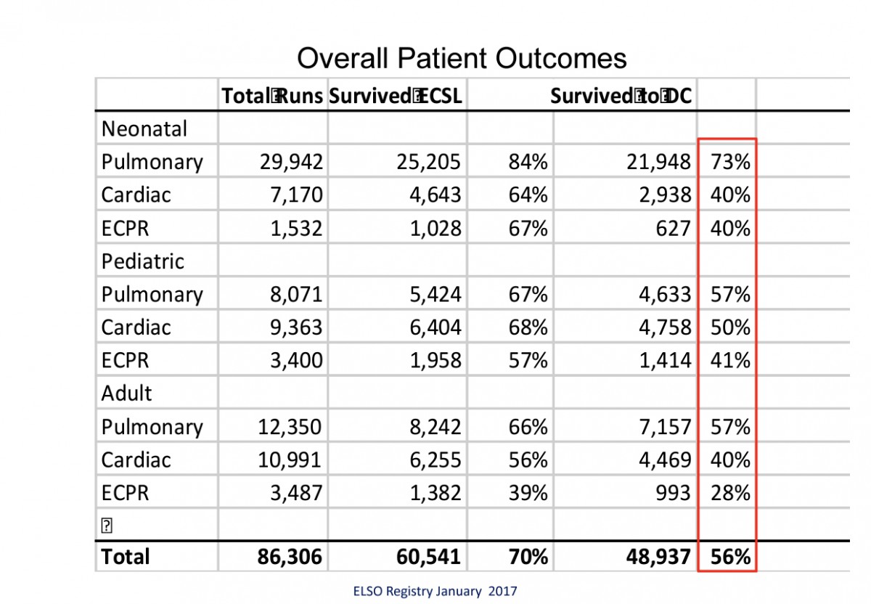Select the Adult group row label
This screenshot has height=604, width=871.
127,393
